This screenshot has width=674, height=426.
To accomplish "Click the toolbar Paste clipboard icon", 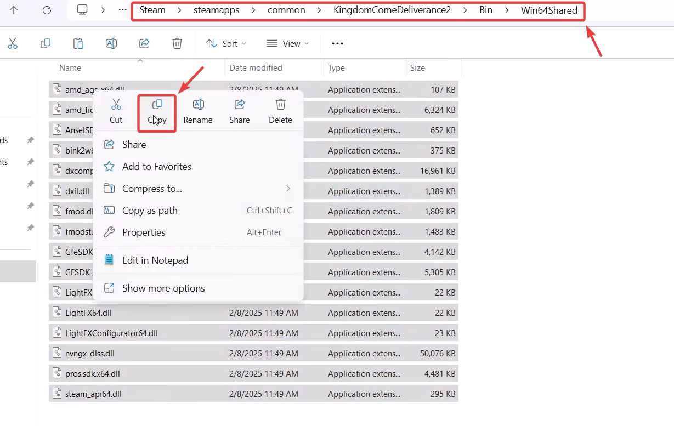I will (x=78, y=44).
